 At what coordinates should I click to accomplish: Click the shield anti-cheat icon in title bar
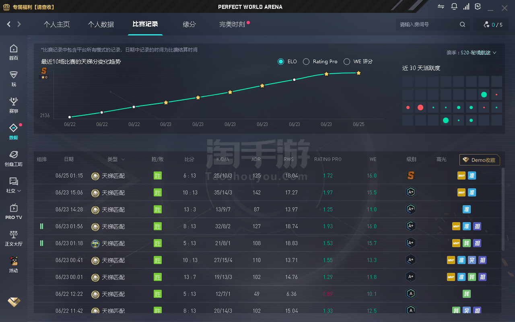click(478, 7)
